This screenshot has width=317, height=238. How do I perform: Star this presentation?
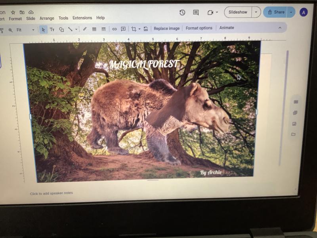13,12
